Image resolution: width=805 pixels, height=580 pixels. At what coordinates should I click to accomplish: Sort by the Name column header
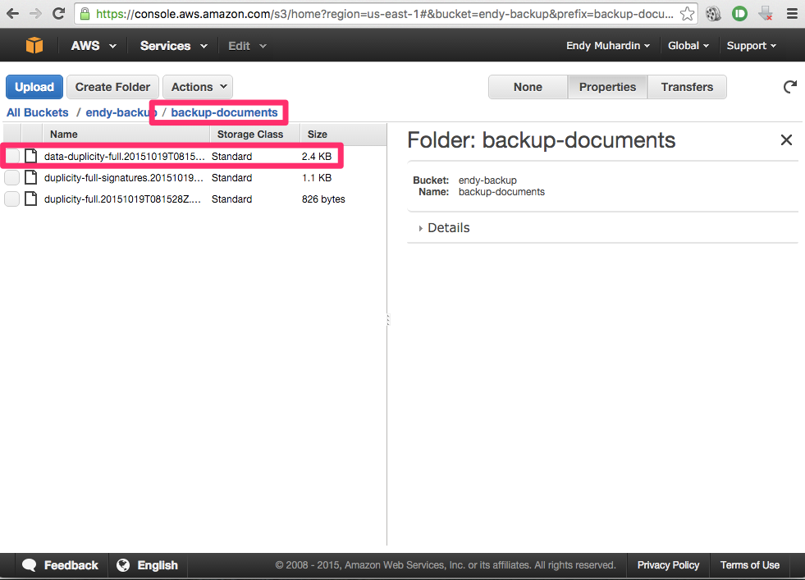[126, 135]
